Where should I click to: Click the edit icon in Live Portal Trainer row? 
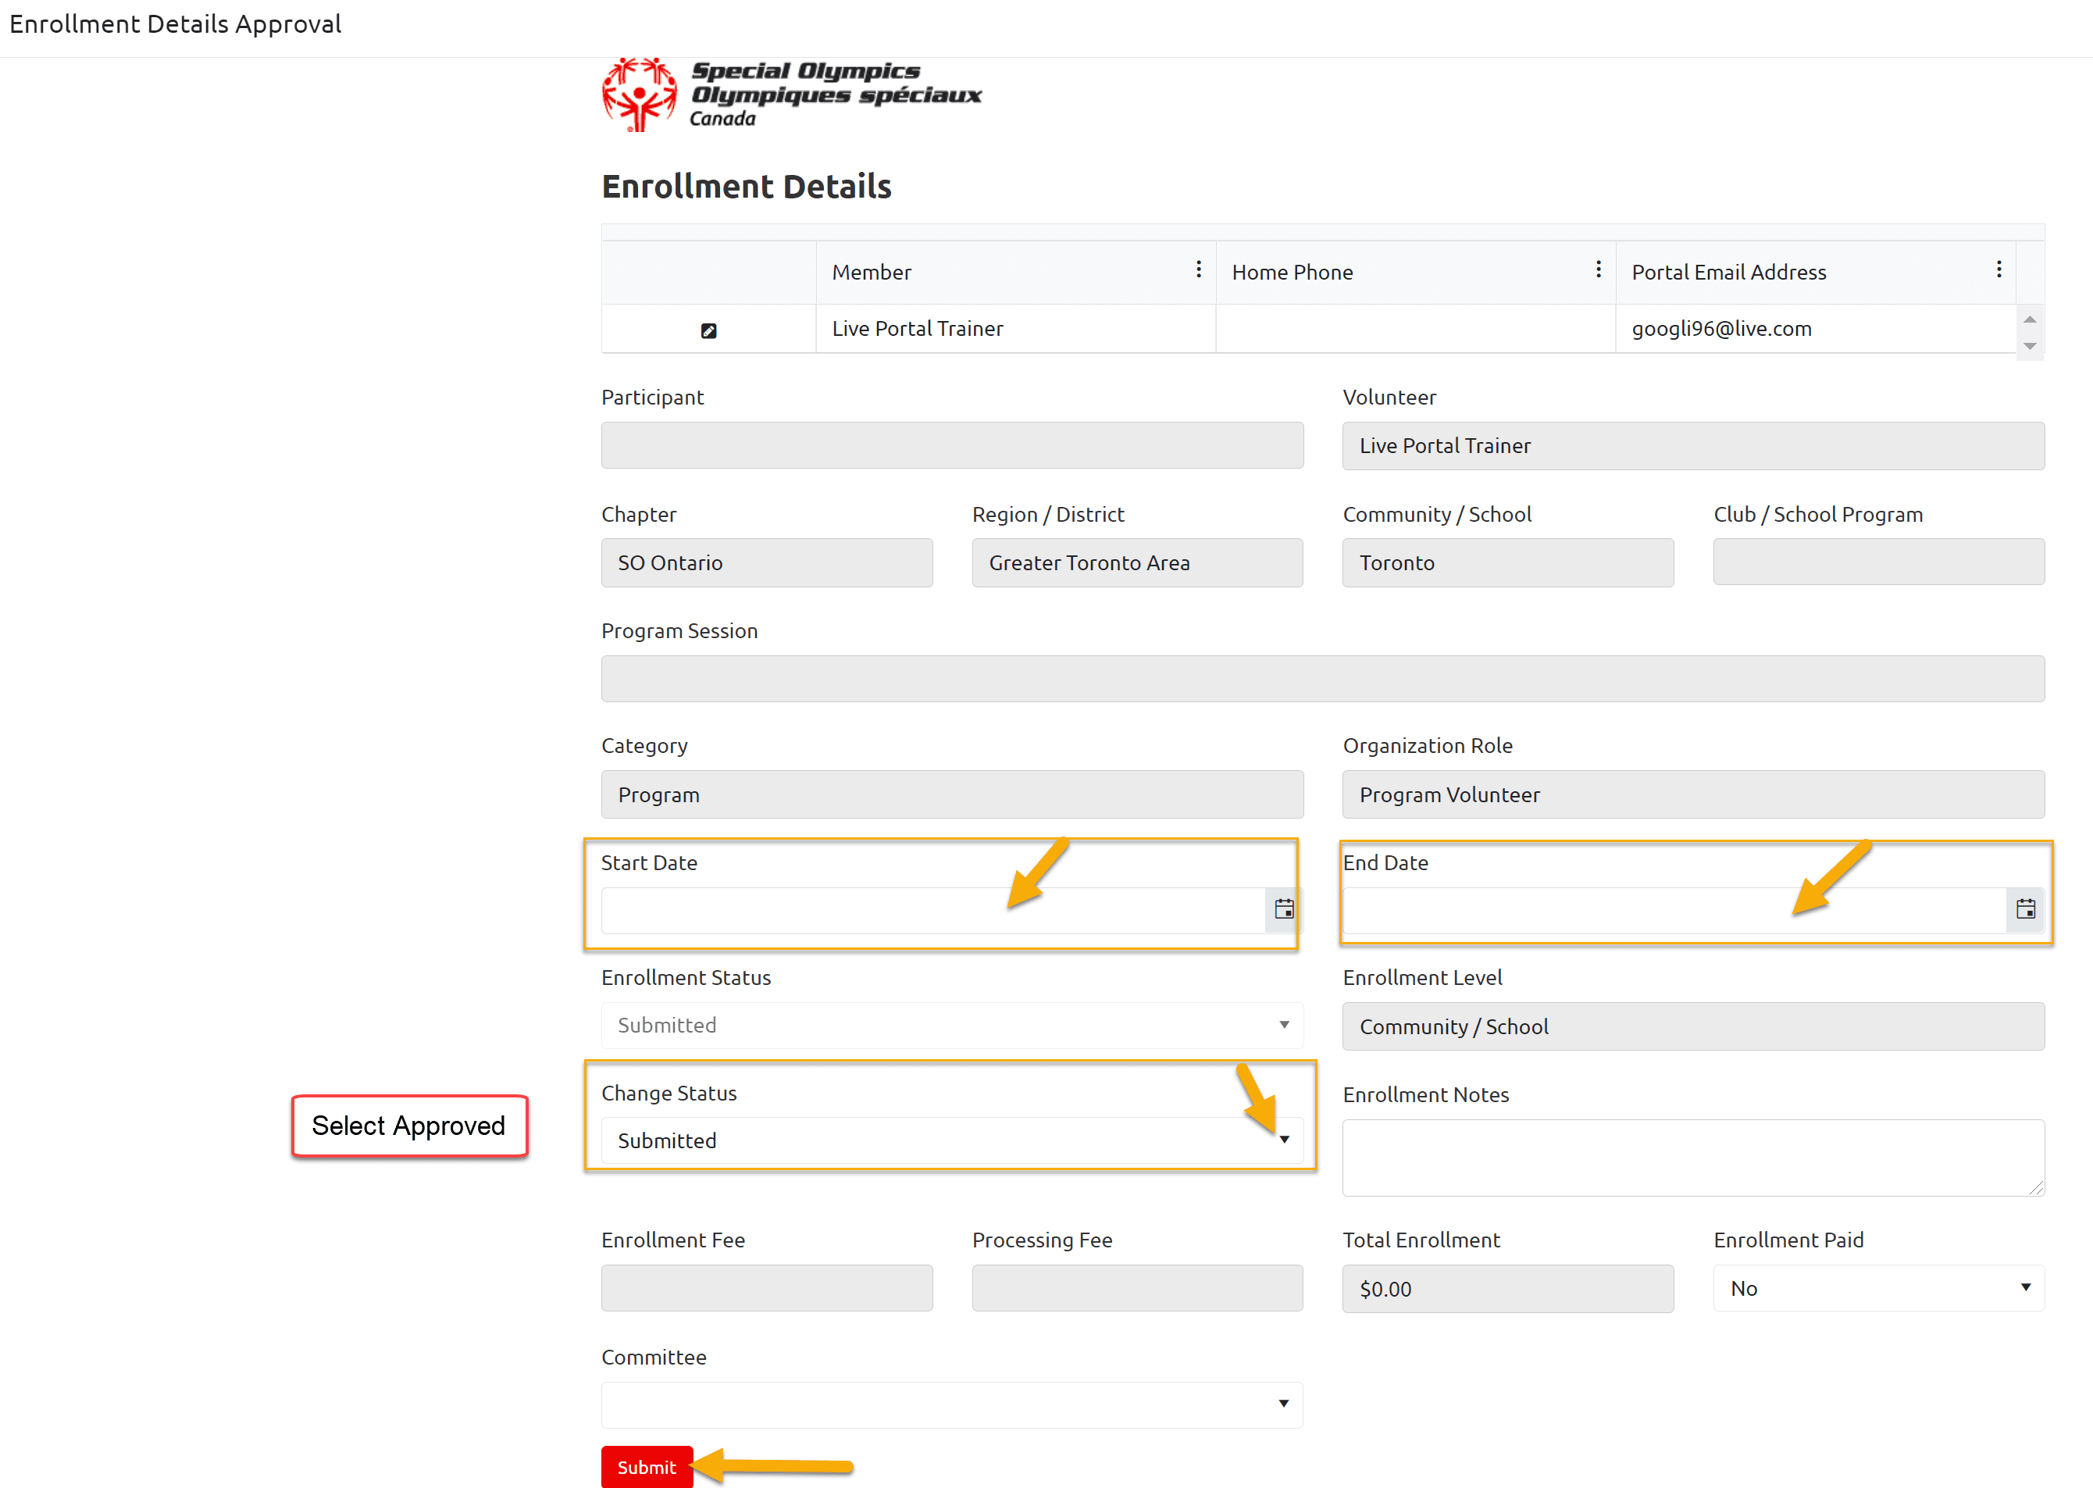(708, 330)
